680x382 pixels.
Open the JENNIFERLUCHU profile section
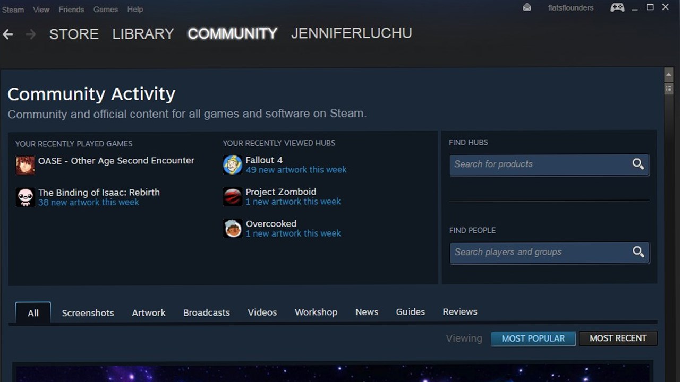[351, 33]
